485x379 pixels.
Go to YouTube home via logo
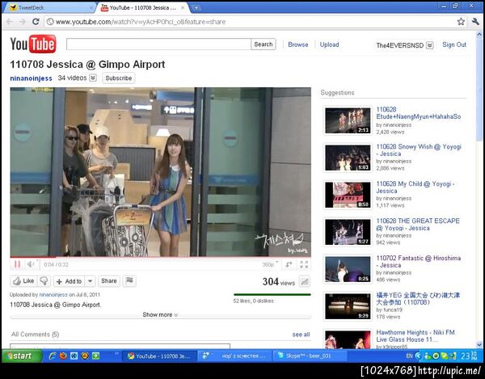point(33,44)
